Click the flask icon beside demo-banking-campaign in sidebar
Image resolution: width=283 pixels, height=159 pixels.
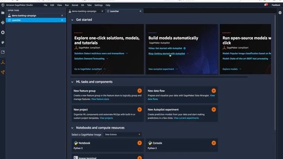point(9,15)
